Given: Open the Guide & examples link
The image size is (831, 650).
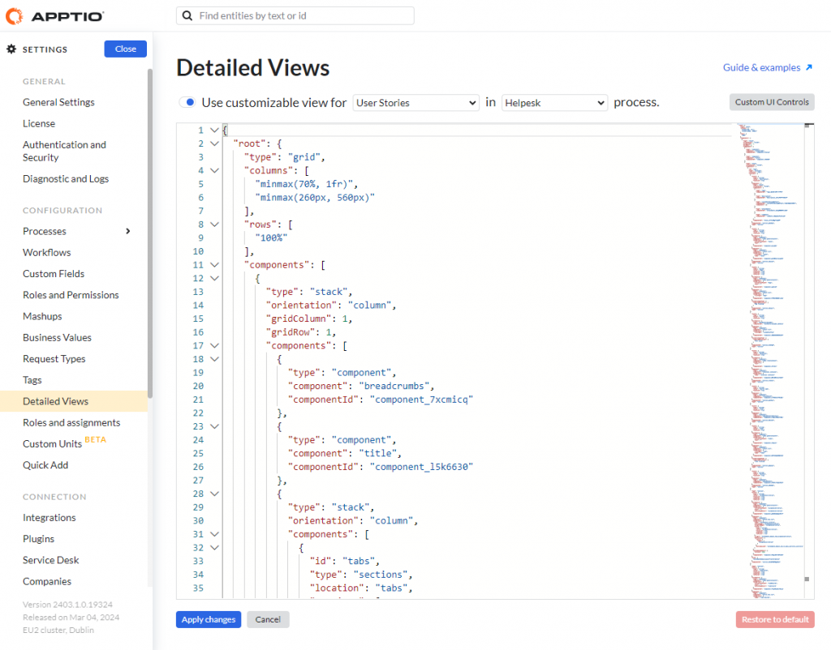Looking at the screenshot, I should [768, 67].
